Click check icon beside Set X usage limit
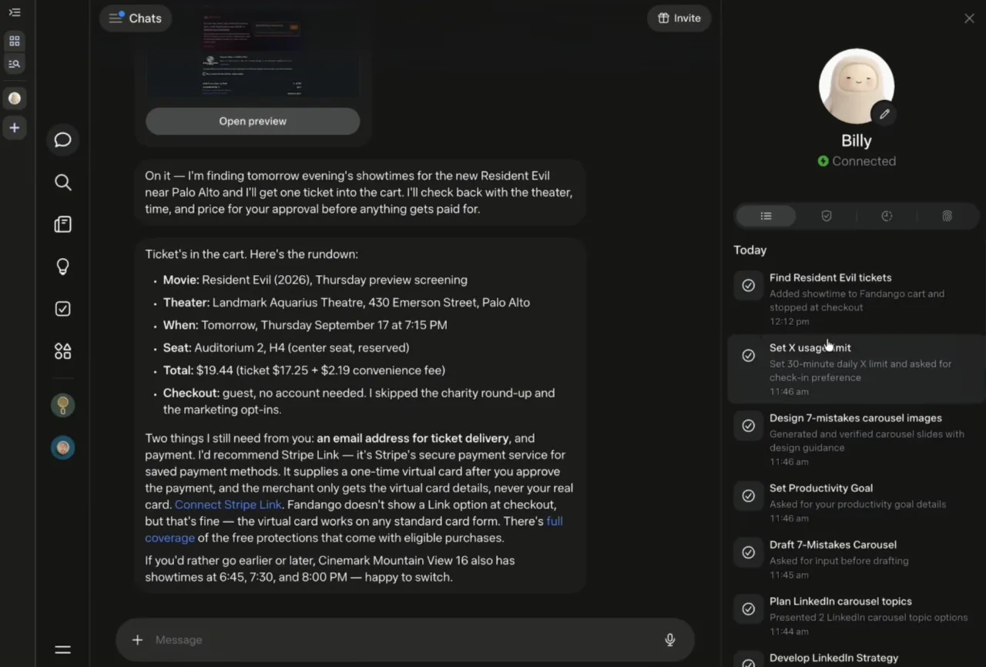Screen dimensions: 986x667 pyautogui.click(x=748, y=356)
